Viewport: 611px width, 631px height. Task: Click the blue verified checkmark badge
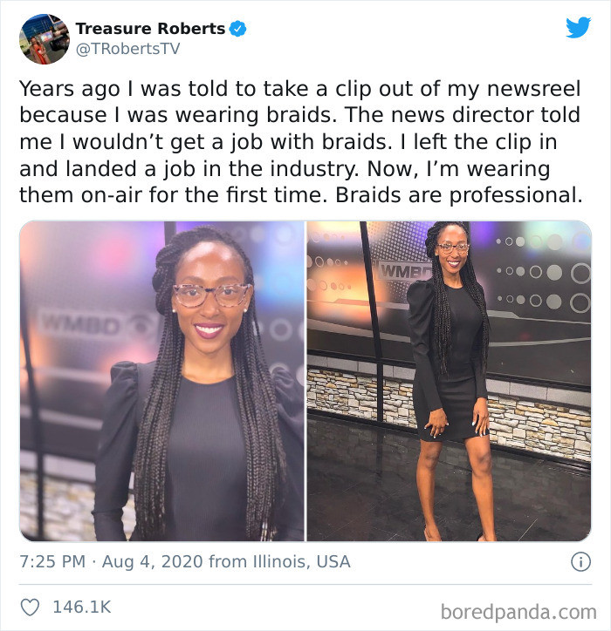[x=237, y=29]
